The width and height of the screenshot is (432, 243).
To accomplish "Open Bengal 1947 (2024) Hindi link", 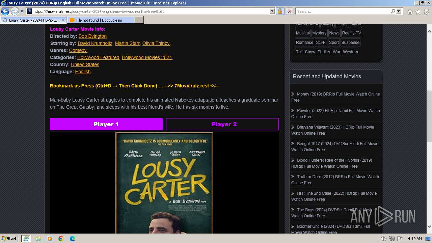I will coord(335,147).
